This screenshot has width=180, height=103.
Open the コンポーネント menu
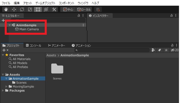pyautogui.click(x=66, y=3)
